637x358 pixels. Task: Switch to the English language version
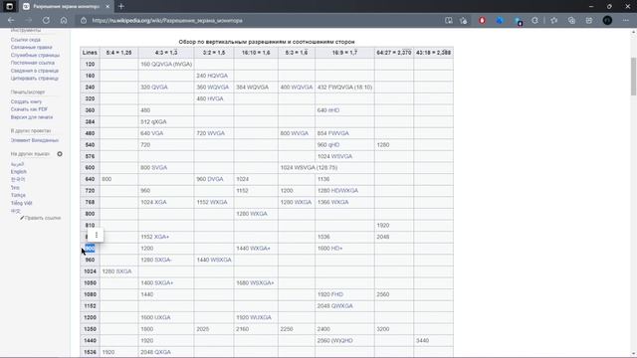pyautogui.click(x=19, y=172)
